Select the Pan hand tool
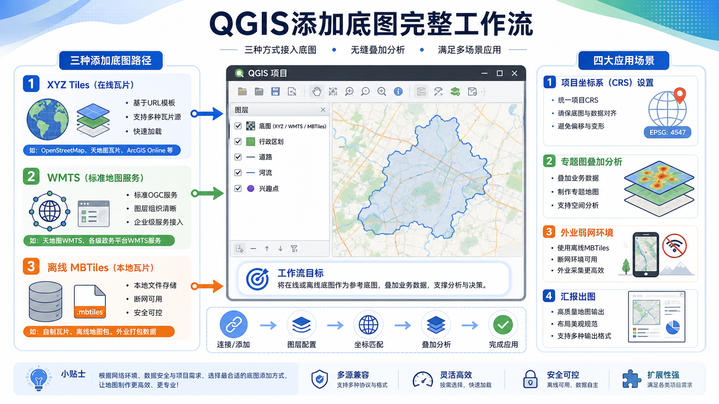 tap(316, 91)
